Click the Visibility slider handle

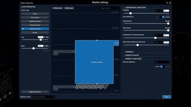point(130,13)
